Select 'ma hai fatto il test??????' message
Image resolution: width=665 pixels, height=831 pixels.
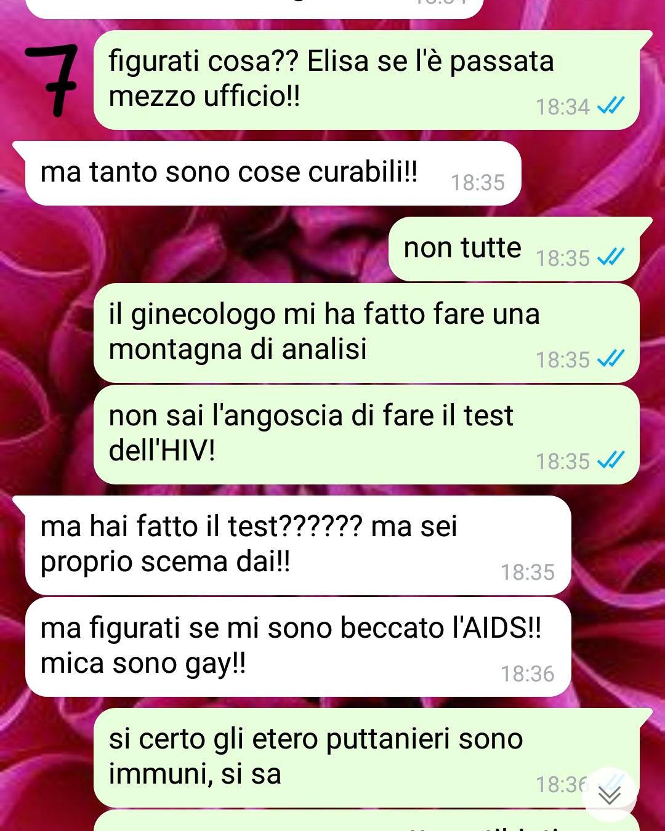298,545
